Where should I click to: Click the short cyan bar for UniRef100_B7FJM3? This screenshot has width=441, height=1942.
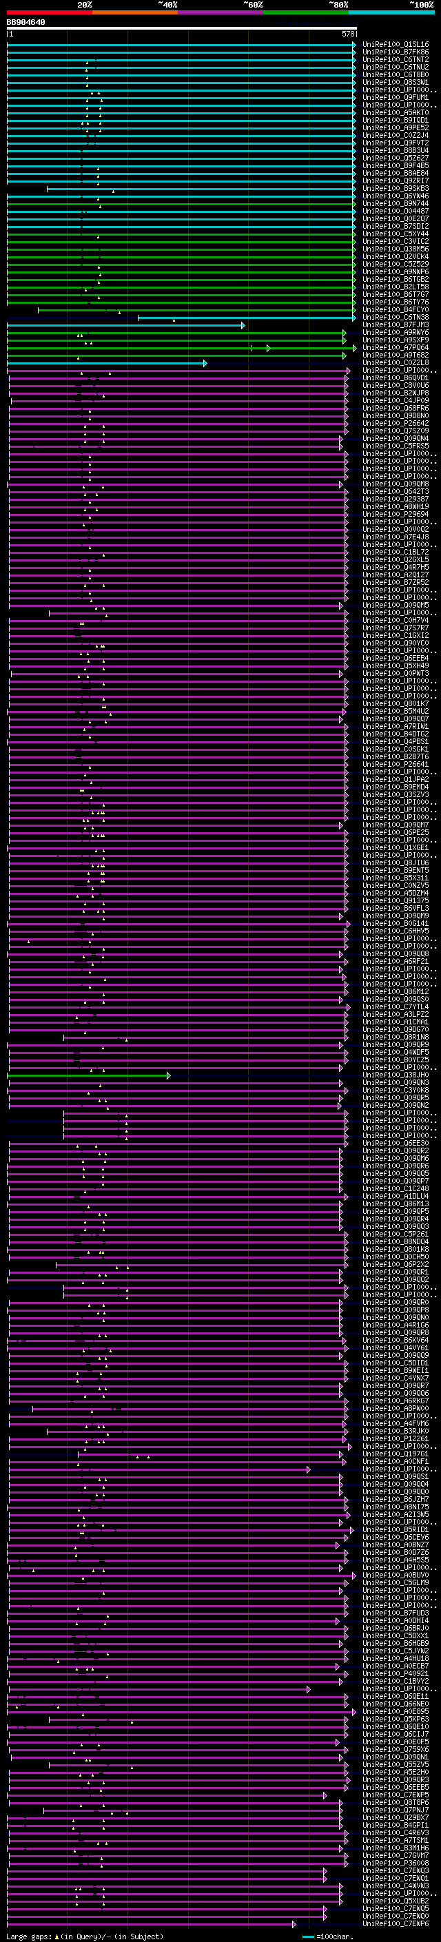[x=126, y=325]
